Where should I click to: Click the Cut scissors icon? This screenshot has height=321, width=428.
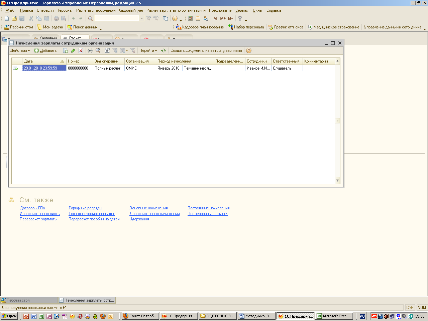pos(31,18)
